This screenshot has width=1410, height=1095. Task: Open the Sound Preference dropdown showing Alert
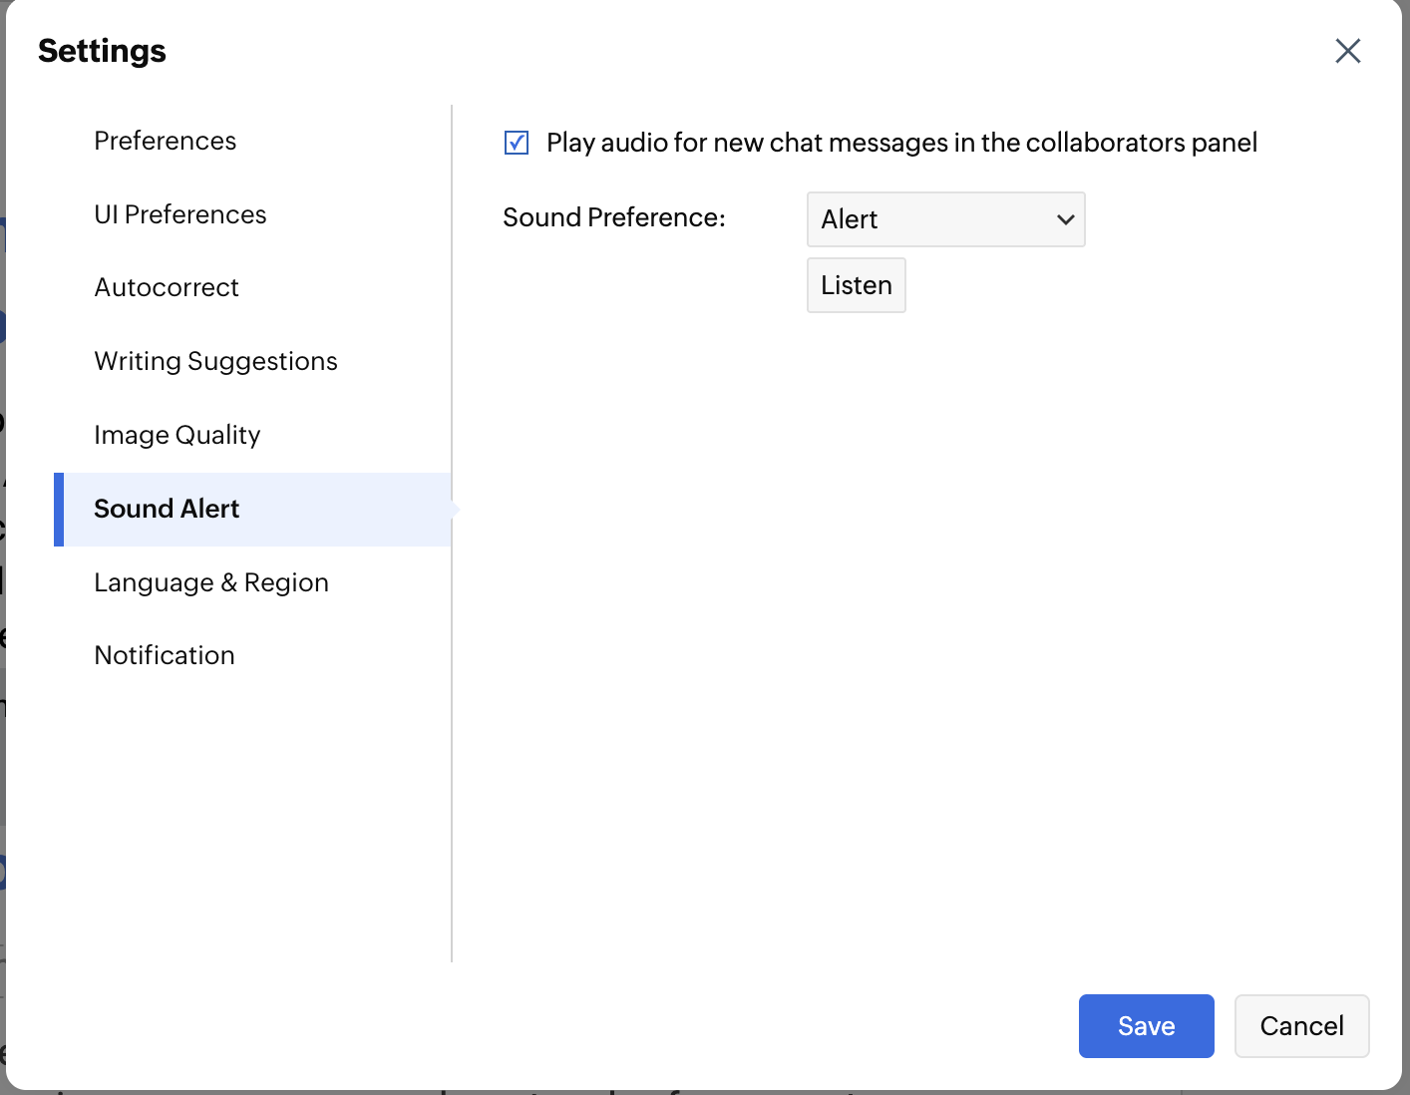944,219
